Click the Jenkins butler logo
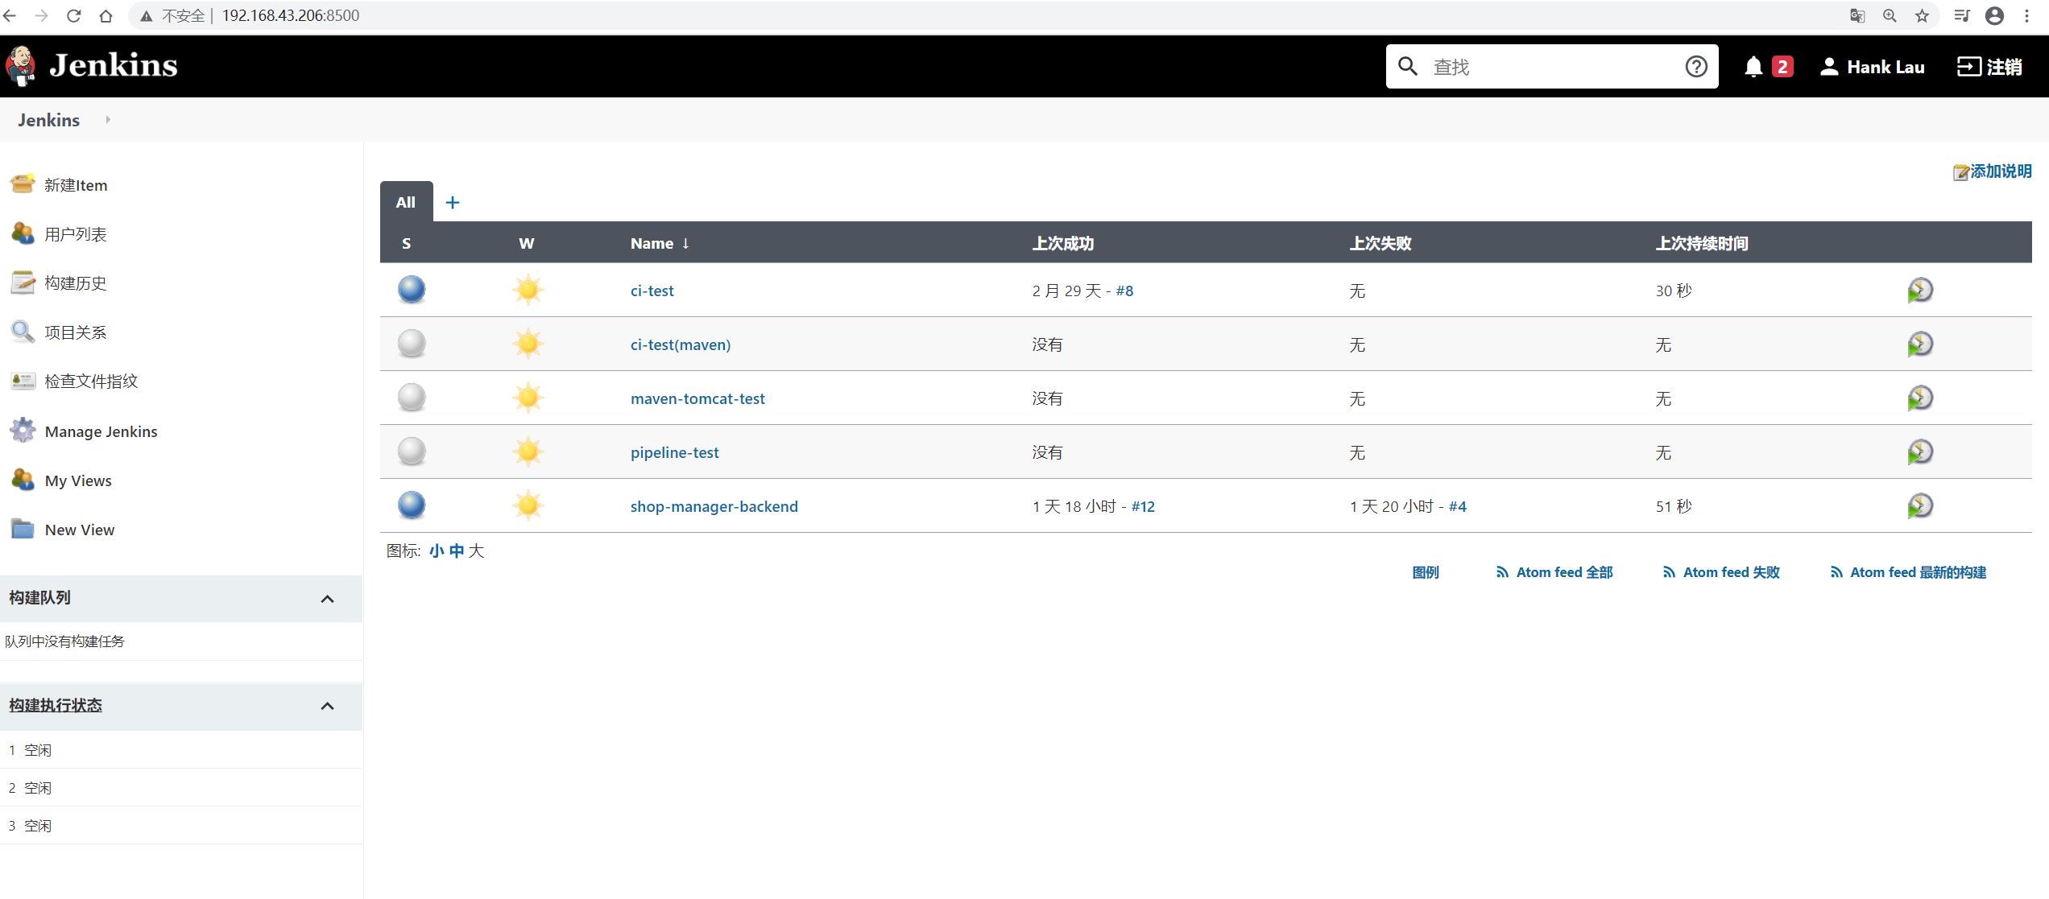Screen dimensions: 2049x899 point(21,65)
